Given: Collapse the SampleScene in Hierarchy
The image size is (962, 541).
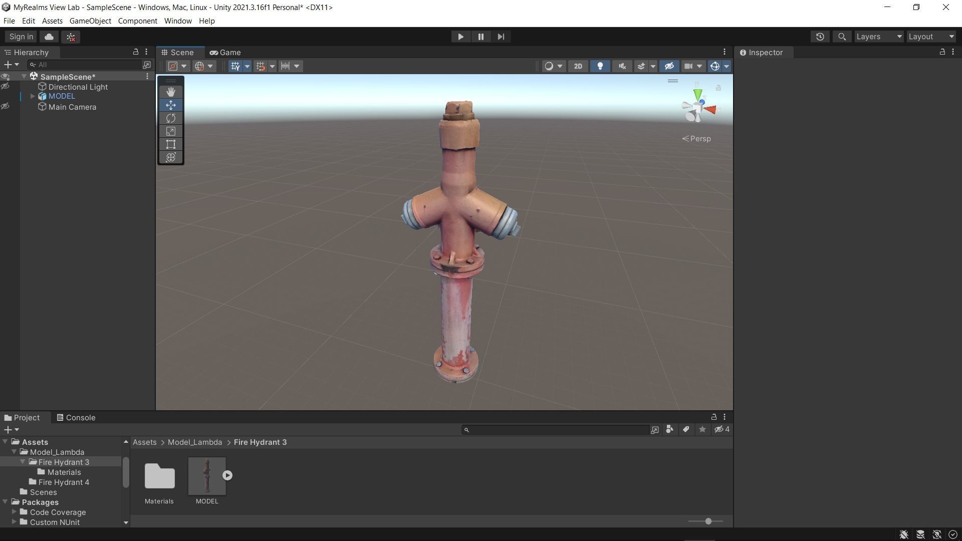Looking at the screenshot, I should tap(24, 77).
